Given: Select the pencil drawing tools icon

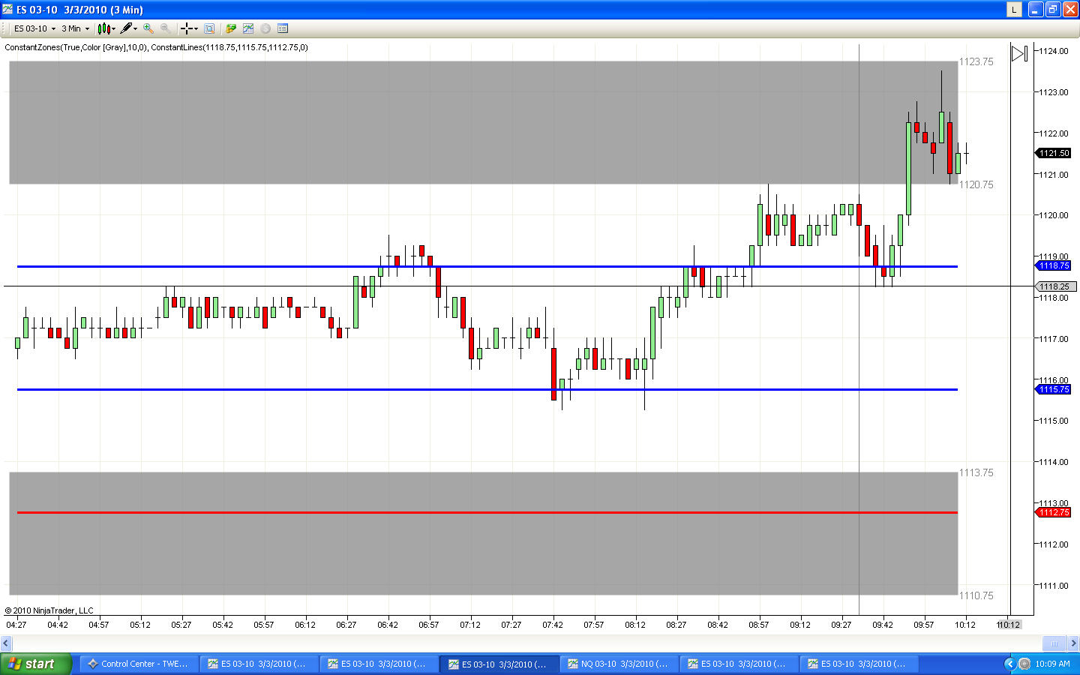Looking at the screenshot, I should tap(126, 28).
